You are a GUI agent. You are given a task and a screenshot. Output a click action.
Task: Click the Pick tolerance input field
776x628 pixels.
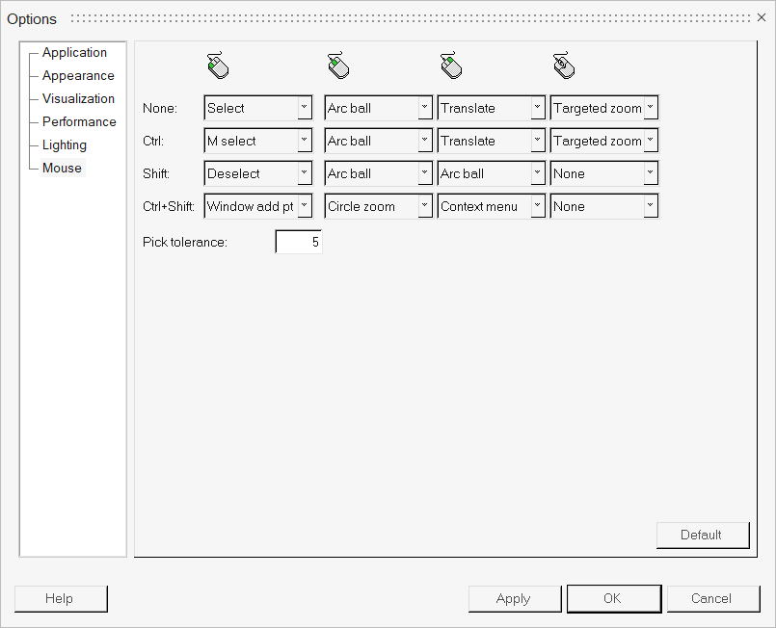click(299, 242)
